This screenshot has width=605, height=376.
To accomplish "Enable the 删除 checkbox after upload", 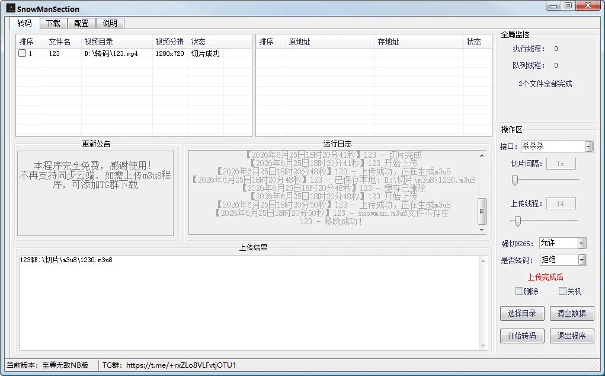I will [x=519, y=291].
